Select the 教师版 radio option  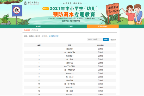[27, 30]
